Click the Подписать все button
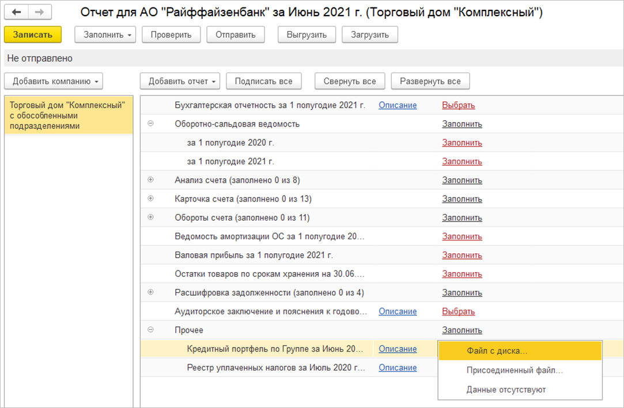The height and width of the screenshot is (408, 624). click(x=264, y=81)
